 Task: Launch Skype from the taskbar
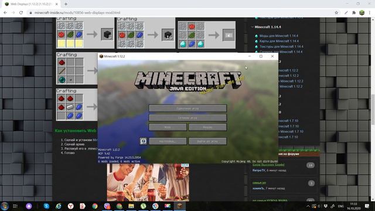[x=46, y=206]
